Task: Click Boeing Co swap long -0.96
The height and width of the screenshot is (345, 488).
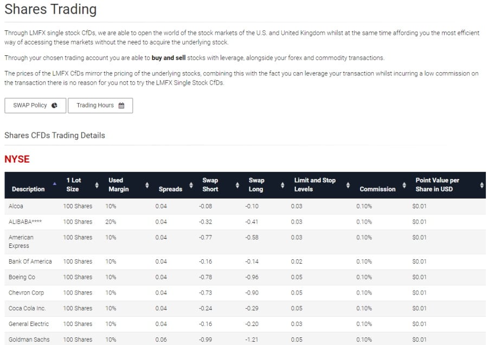Action: 252,277
